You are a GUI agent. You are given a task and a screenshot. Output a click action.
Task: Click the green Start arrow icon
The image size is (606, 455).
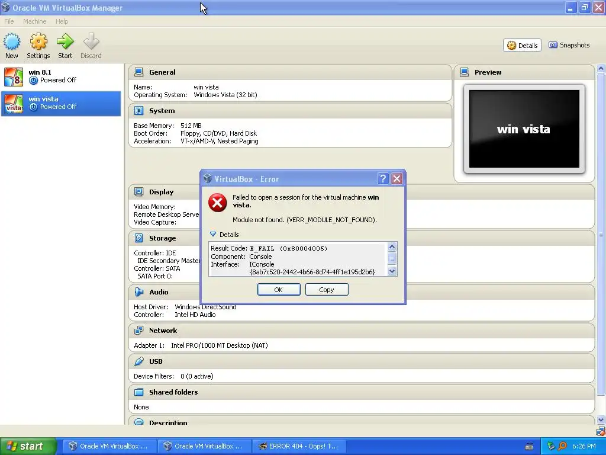tap(65, 41)
